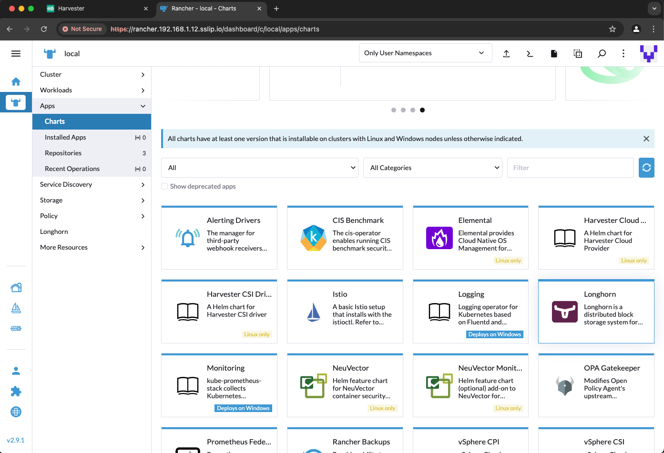This screenshot has width=664, height=453.
Task: Open Chrome profile icon
Action: (636, 29)
